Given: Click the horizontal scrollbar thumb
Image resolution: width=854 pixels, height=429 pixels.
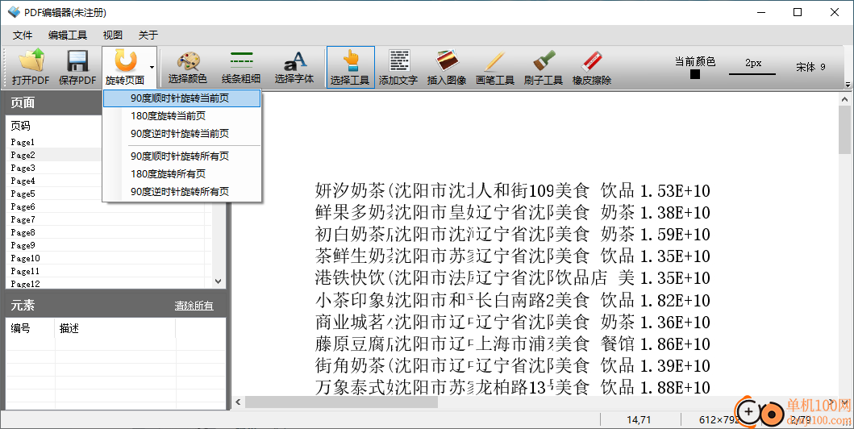Looking at the screenshot, I should [341, 402].
